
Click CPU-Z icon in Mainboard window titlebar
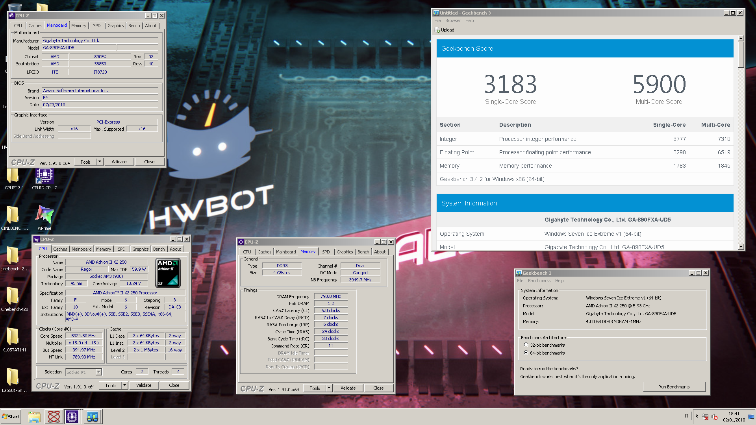(12, 16)
